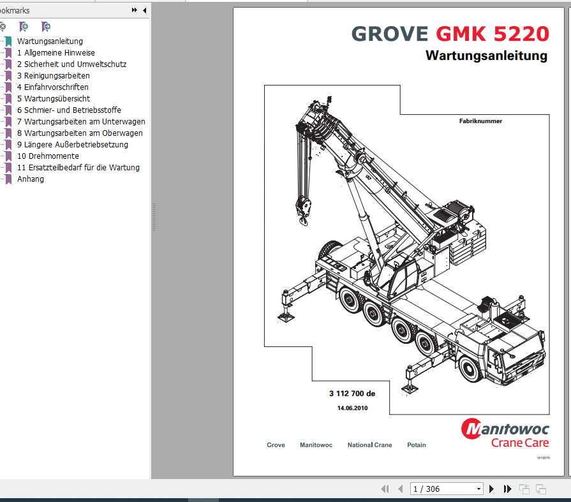Open bookmark 11 Ersatzteilbedarf für die Wartung
The width and height of the screenshot is (571, 502).
click(x=78, y=168)
